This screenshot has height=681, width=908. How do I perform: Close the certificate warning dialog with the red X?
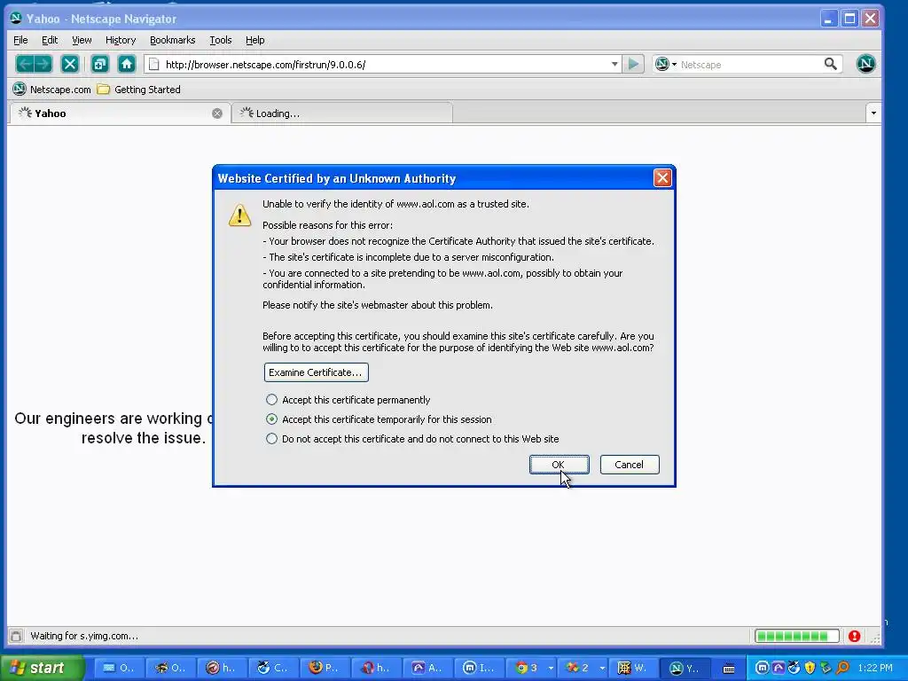pyautogui.click(x=662, y=177)
